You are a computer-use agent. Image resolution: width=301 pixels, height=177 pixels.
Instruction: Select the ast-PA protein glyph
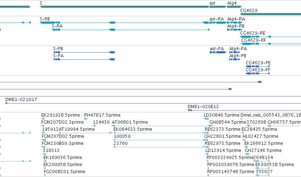218,52
